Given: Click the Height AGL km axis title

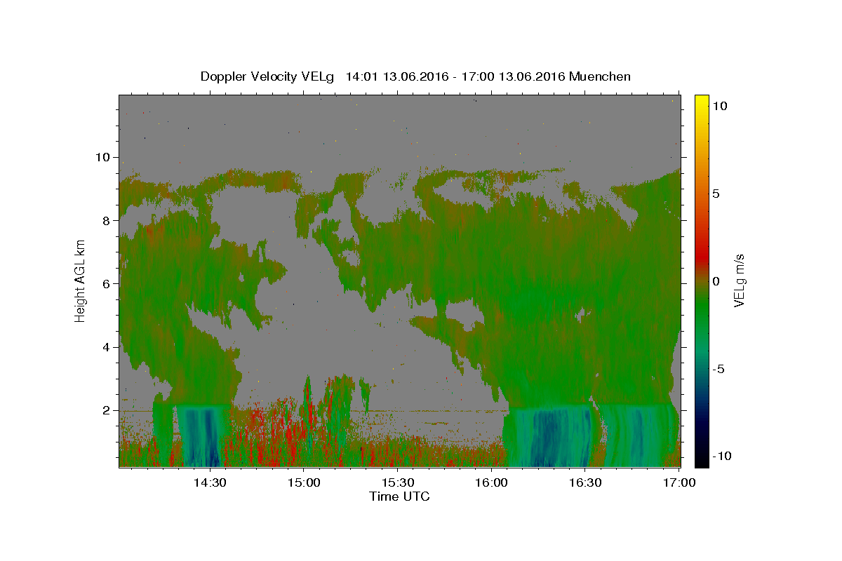Looking at the screenshot, I should tap(81, 280).
